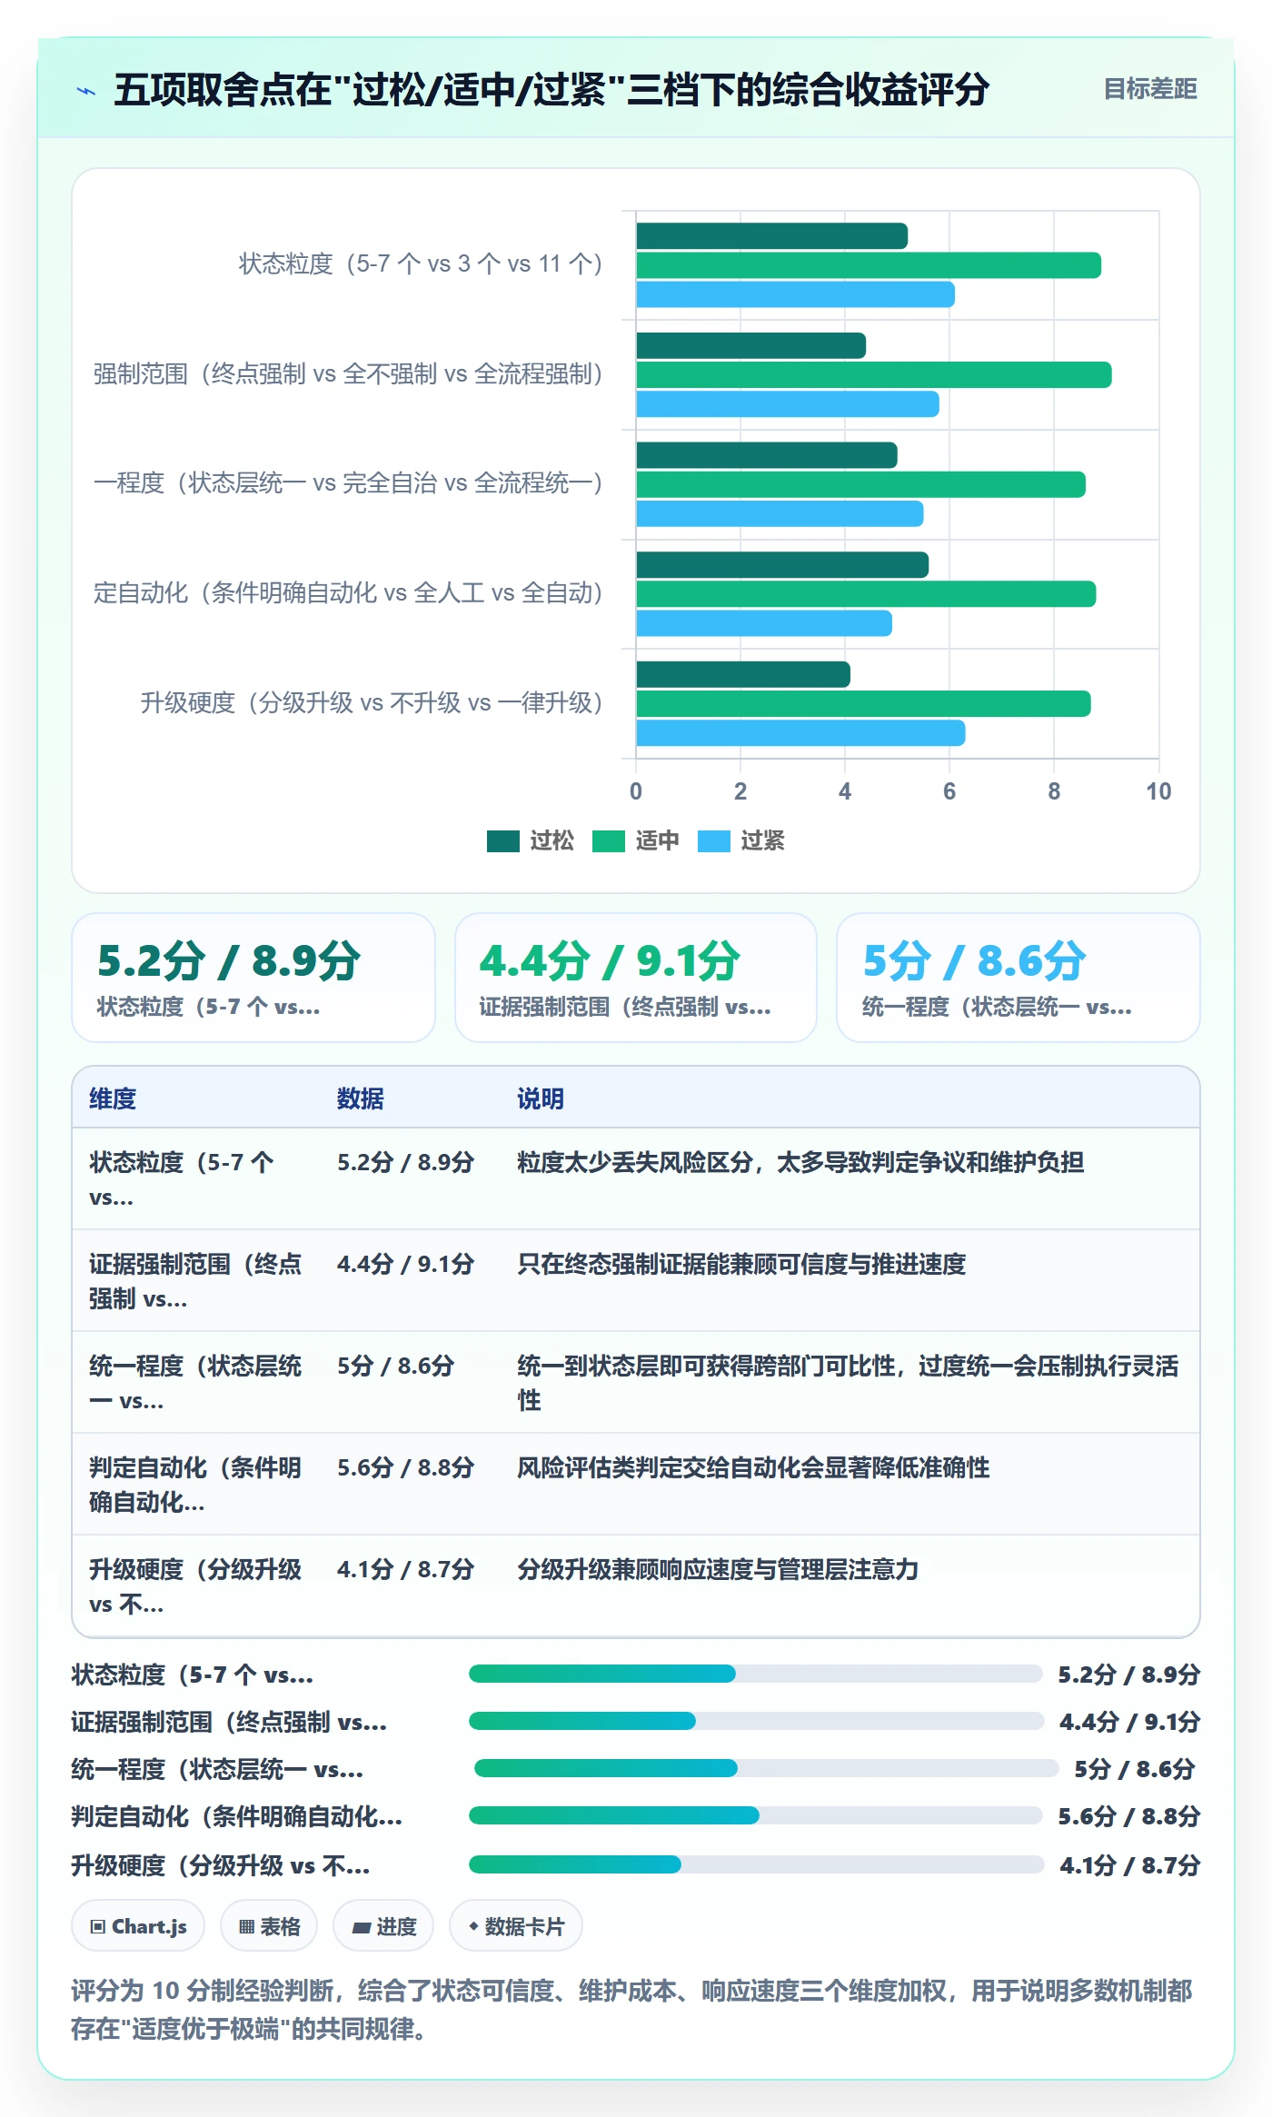1272x2117 pixels.
Task: Toggle the 过松 legend swatch
Action: click(502, 841)
